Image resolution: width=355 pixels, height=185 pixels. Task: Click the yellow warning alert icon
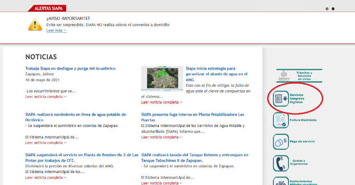click(x=35, y=24)
